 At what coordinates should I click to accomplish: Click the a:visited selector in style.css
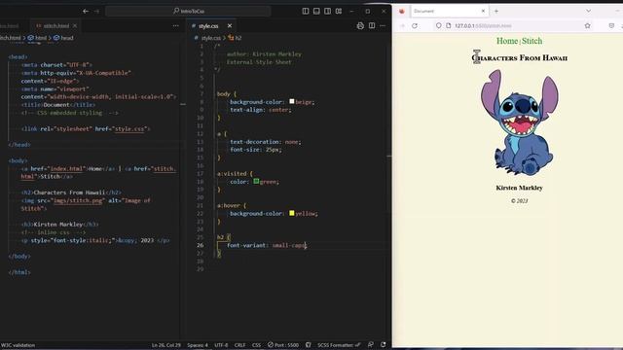pos(232,173)
